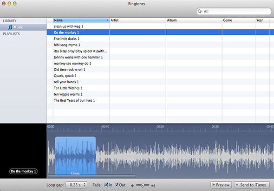Sort by Album column header
274x191 pixels.
pos(194,20)
